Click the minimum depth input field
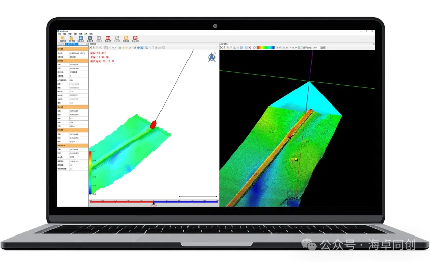Screen dimensions: 430x262 285,48
